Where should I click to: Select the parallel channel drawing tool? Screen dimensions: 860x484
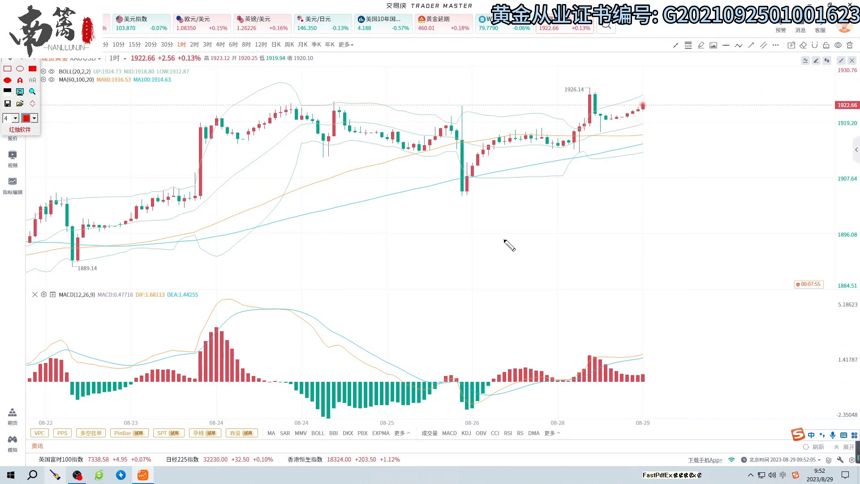click(763, 45)
